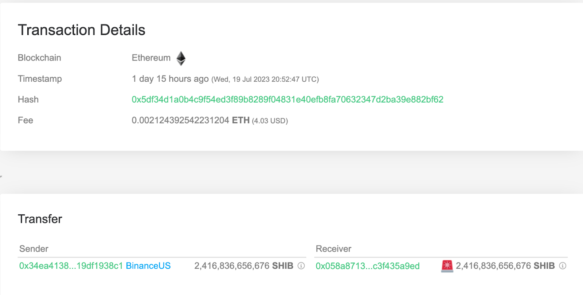
Task: Click the UTC date in parentheses
Action: tap(265, 79)
